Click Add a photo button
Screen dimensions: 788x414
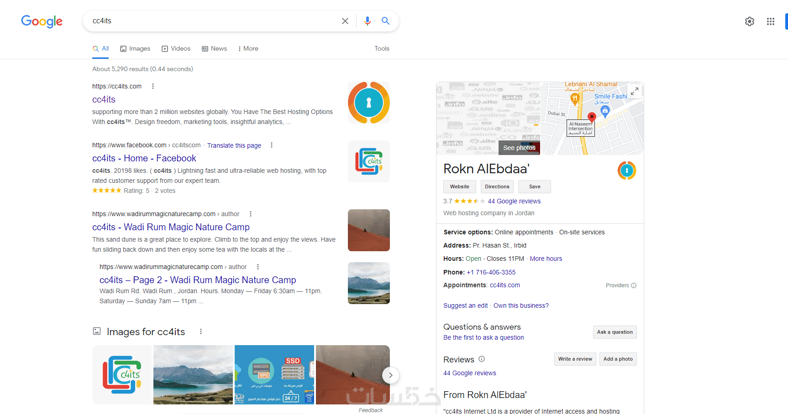pyautogui.click(x=618, y=359)
